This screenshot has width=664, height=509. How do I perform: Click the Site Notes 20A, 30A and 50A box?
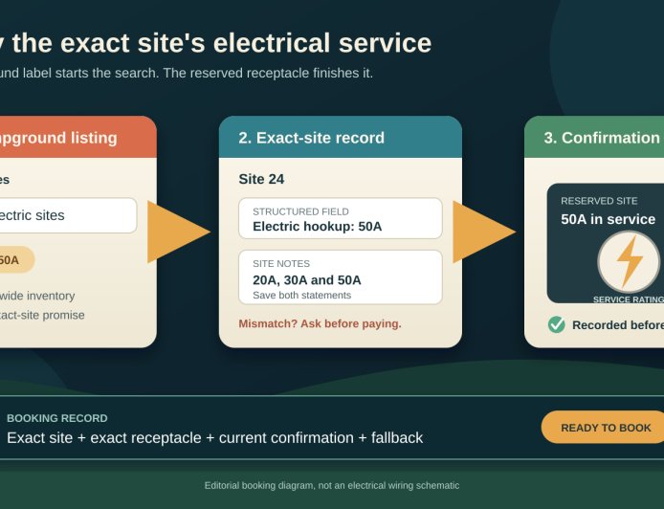[341, 277]
